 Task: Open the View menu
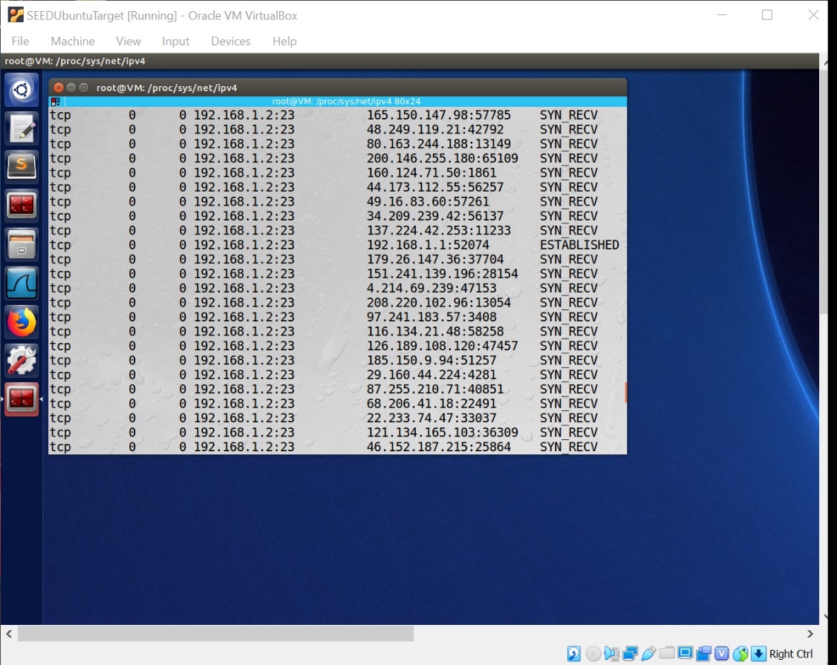(x=128, y=41)
